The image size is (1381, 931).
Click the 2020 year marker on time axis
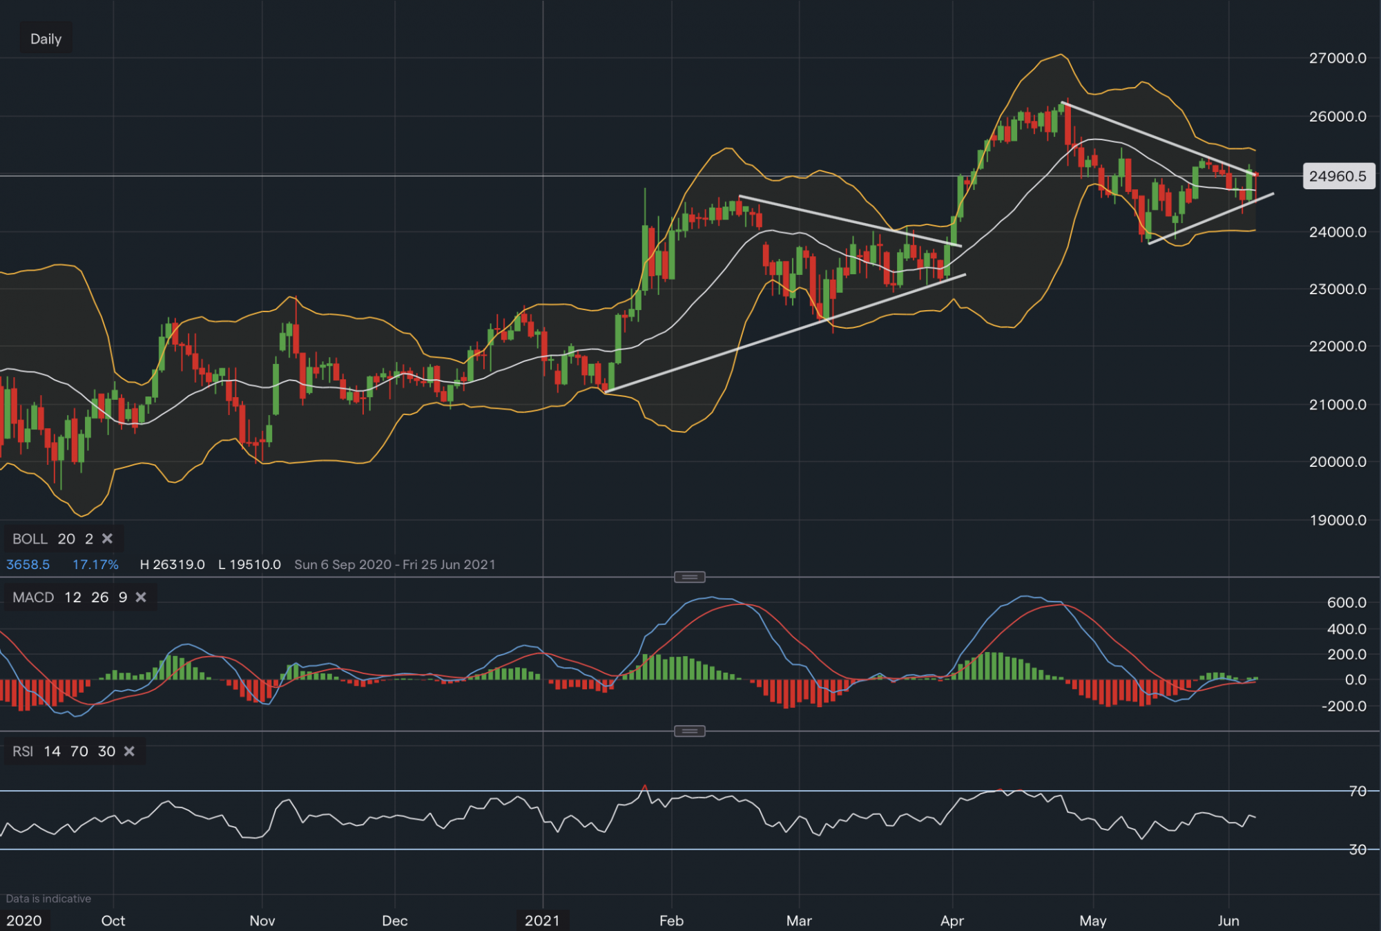24,921
